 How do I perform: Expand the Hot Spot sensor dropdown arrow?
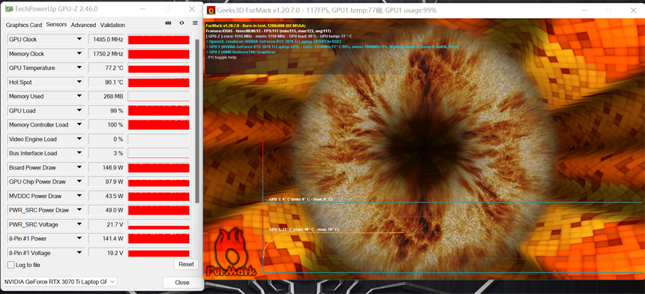coord(79,82)
